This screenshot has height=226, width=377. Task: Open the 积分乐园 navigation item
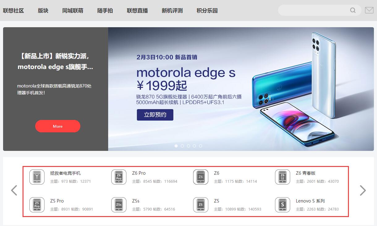pyautogui.click(x=207, y=11)
